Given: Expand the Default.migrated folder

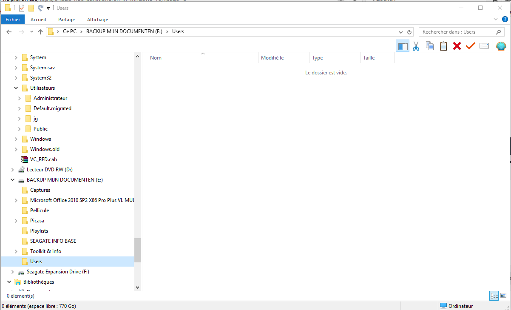Looking at the screenshot, I should pos(20,108).
